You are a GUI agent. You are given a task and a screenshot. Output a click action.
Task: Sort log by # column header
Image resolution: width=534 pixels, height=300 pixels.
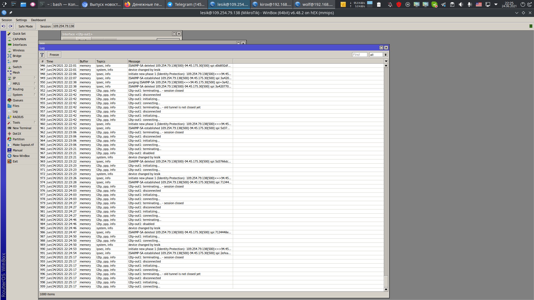coord(43,61)
